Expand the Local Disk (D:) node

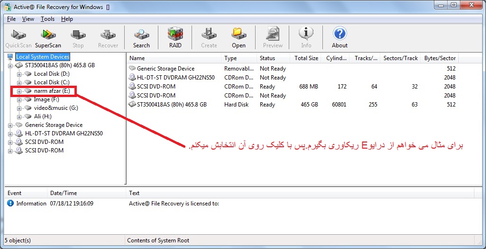tap(19, 74)
